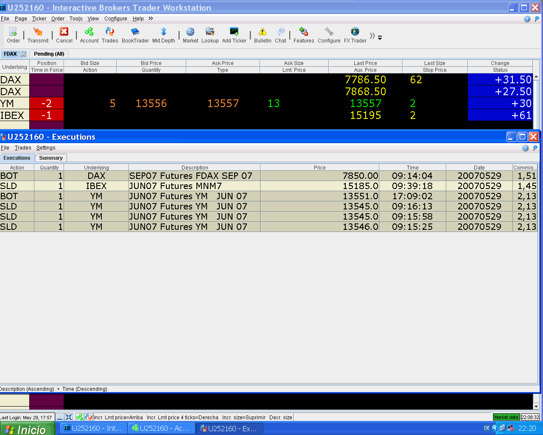Screen dimensions: 543x435
Task: Sort executions by Description column header
Action: pyautogui.click(x=195, y=167)
